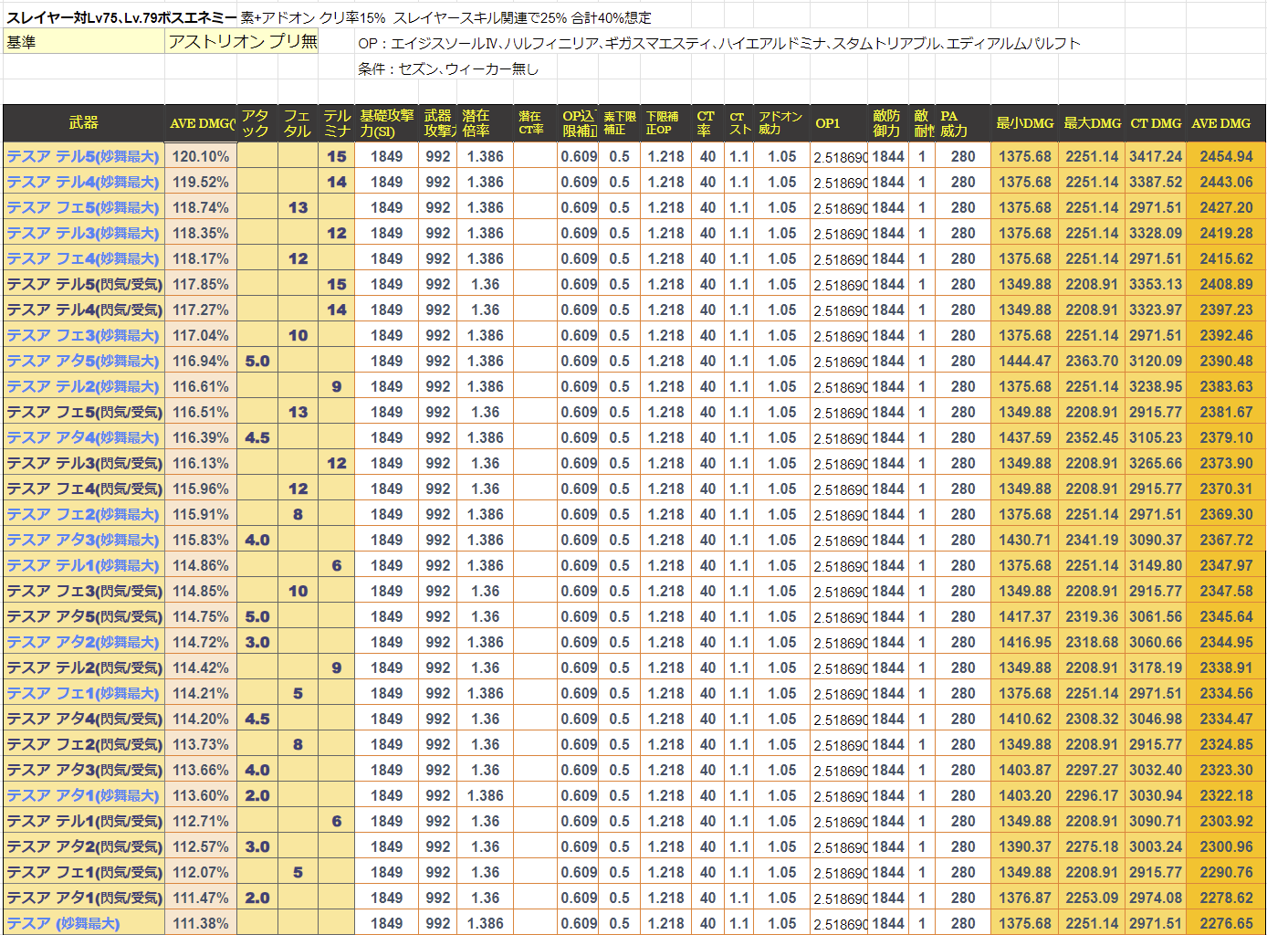Click the 4.5 in テスア アタ4(妙舞最大) row
The image size is (1267, 935).
click(x=257, y=437)
